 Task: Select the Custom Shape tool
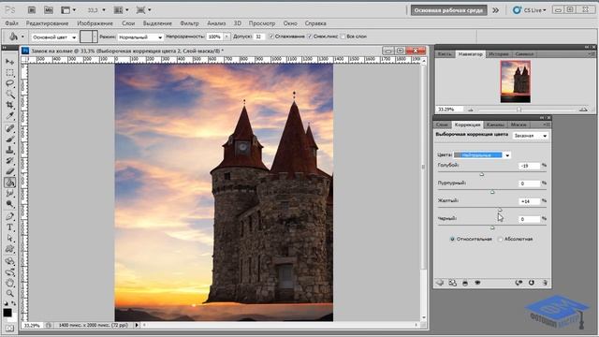[x=9, y=249]
